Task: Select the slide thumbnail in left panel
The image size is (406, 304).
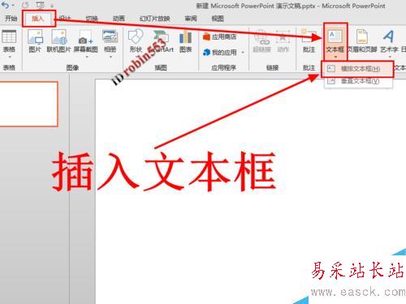Action: (28, 104)
